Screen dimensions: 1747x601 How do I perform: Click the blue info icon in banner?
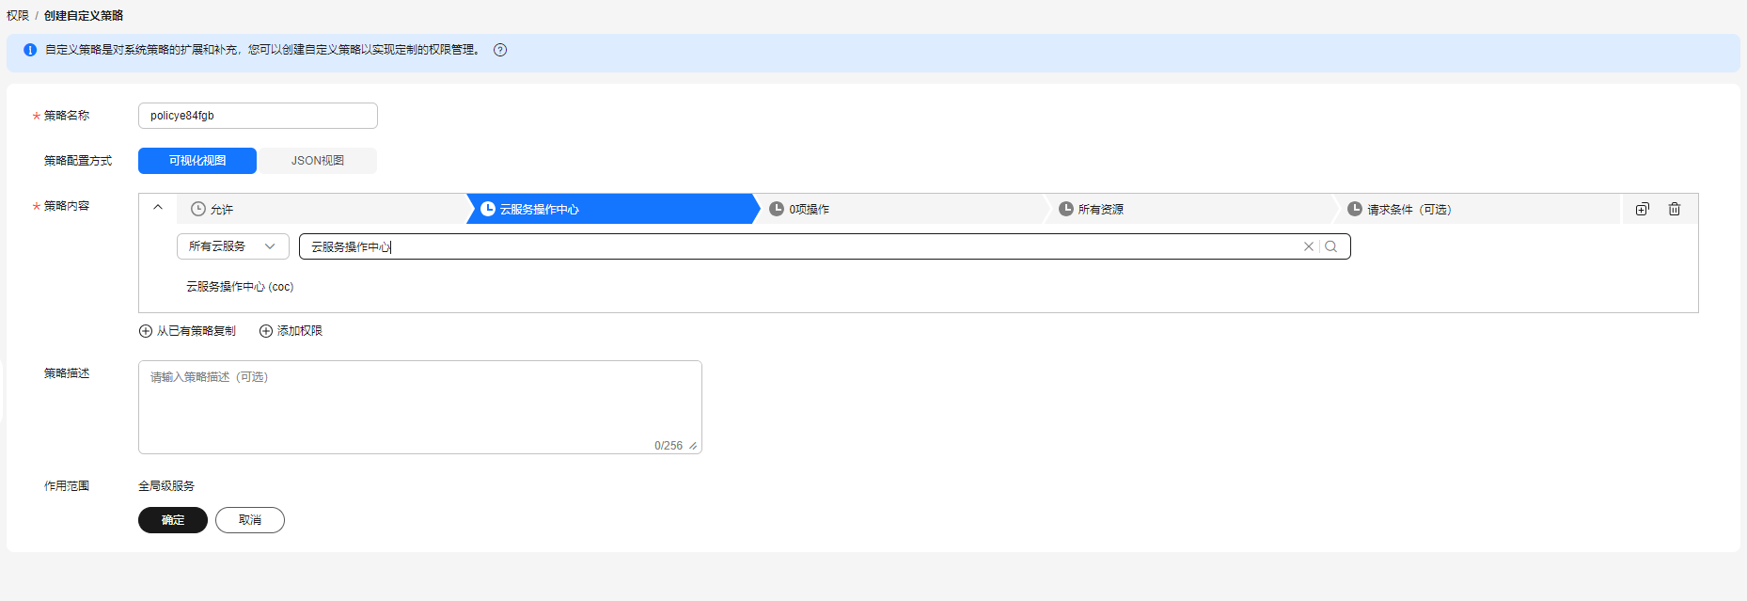pos(30,50)
